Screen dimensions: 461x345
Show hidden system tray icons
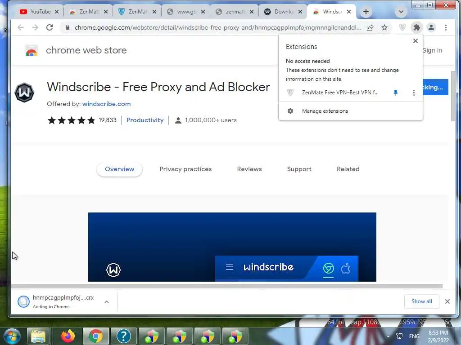pyautogui.click(x=388, y=336)
